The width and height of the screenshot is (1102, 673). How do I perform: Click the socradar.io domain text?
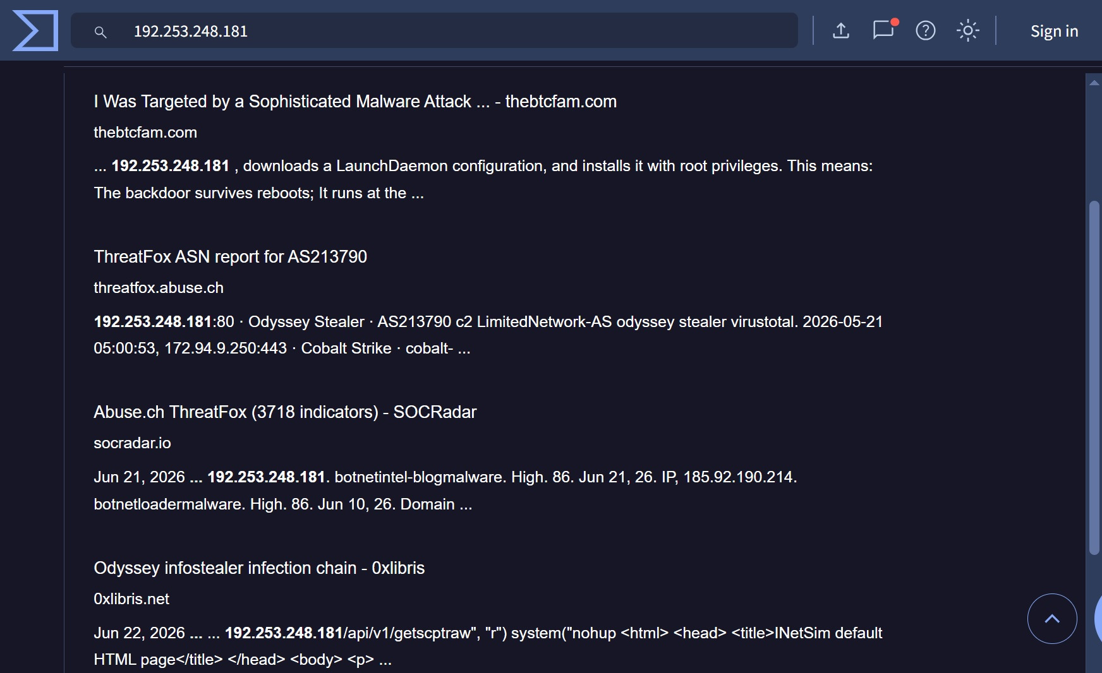(132, 443)
